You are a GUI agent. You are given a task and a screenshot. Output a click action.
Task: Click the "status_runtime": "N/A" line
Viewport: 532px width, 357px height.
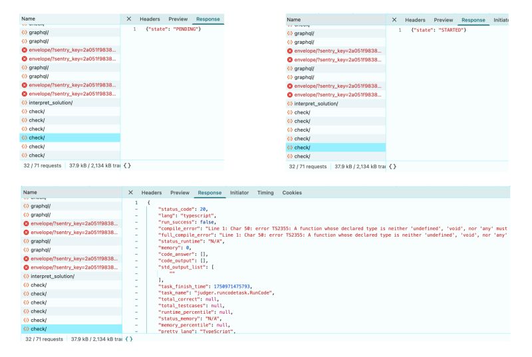click(191, 241)
